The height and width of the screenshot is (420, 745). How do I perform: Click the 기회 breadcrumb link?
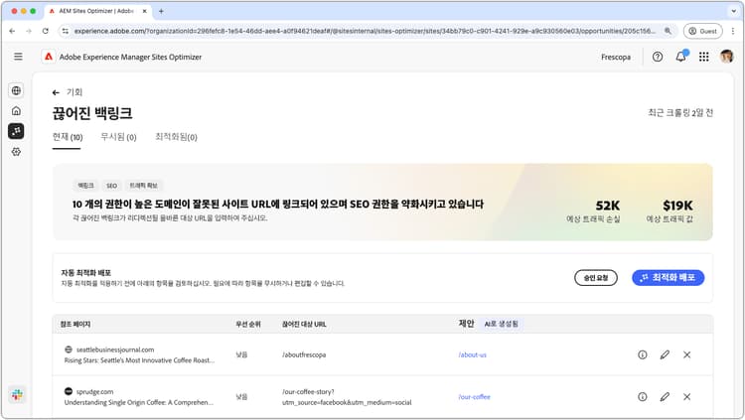pos(74,92)
